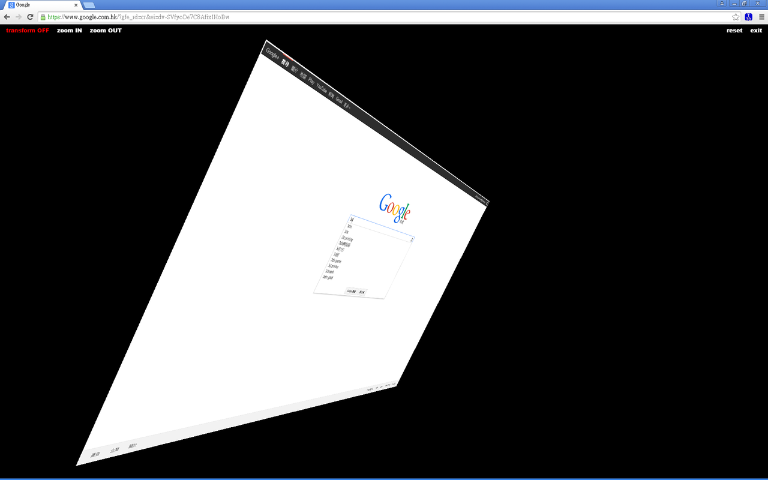
Task: Choose the "3d printing" search suggestion
Action: 347,239
